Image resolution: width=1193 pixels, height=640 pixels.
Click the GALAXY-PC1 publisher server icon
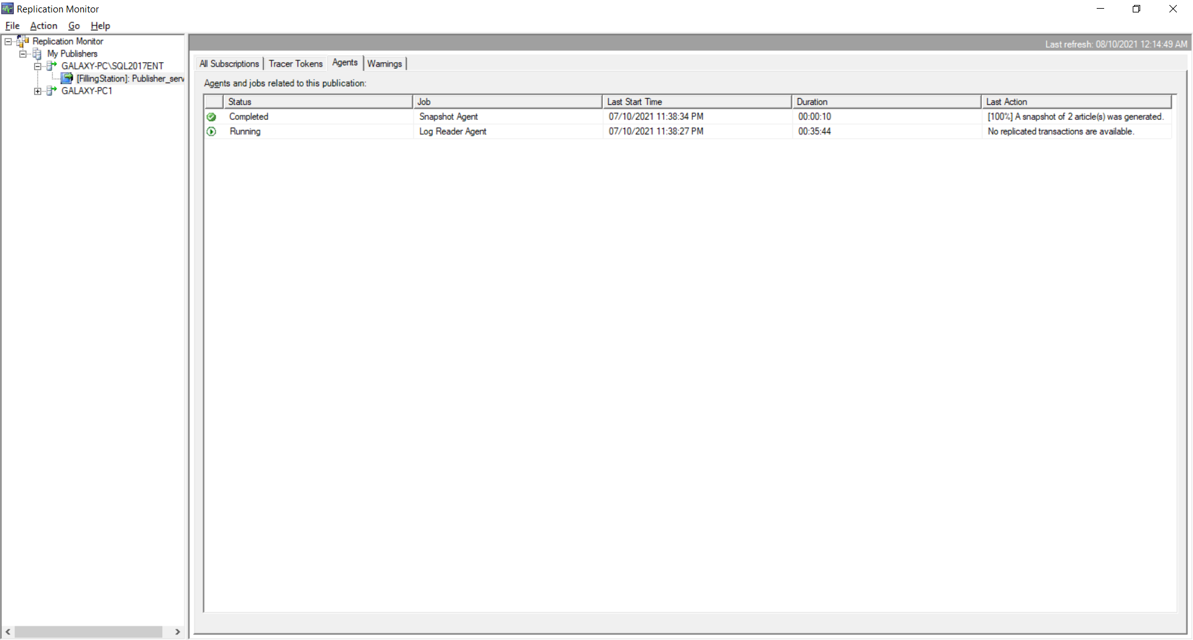(52, 91)
